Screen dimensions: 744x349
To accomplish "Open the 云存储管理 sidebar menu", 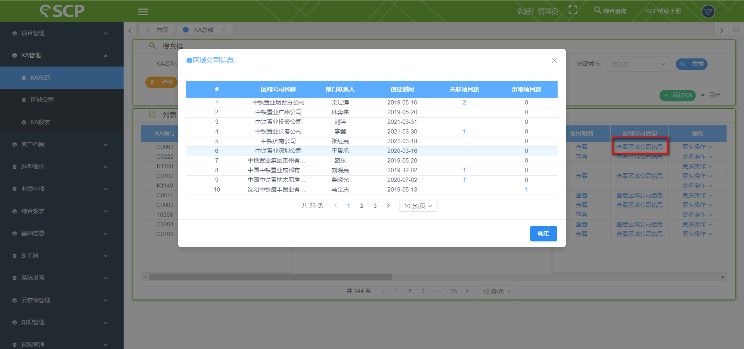I will coord(62,300).
